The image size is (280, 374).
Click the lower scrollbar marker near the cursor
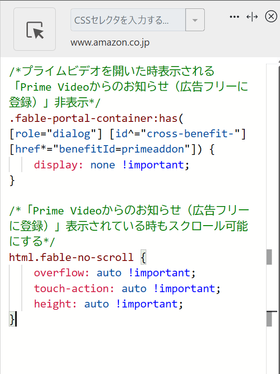pos(269,319)
